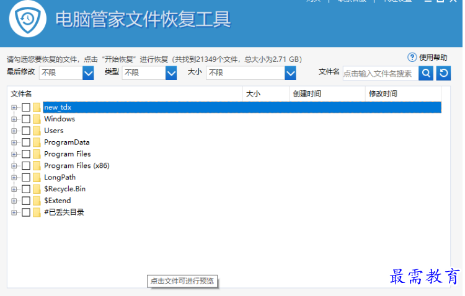
Task: Click the $Recycle.Bin folder icon
Action: click(x=37, y=189)
